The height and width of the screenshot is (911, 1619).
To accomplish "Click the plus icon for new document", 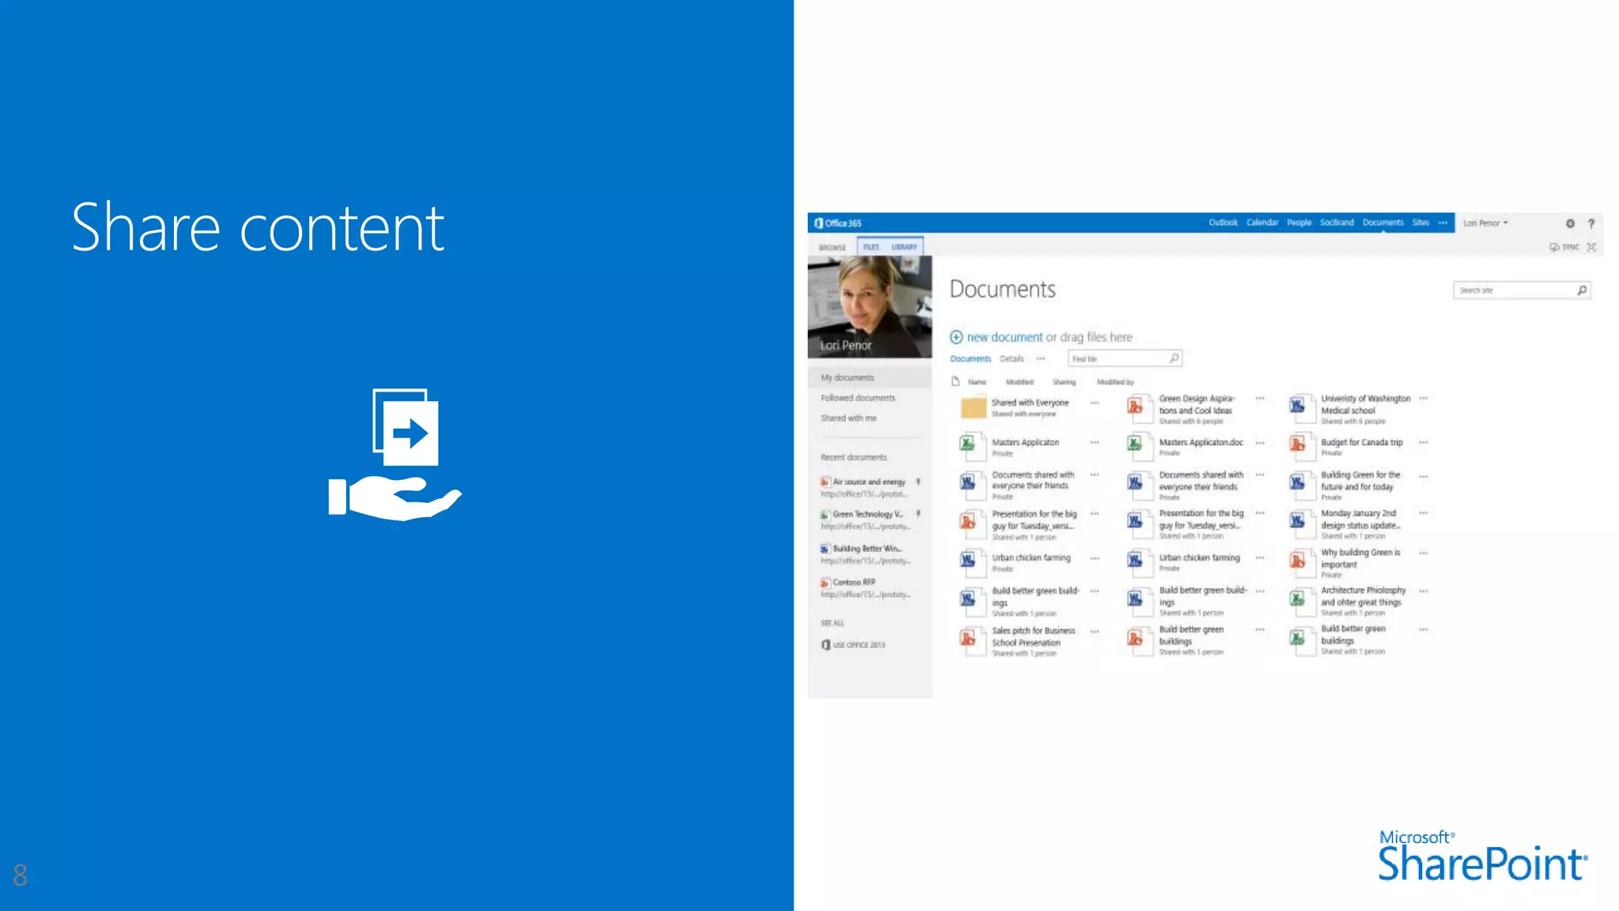I will pyautogui.click(x=957, y=338).
